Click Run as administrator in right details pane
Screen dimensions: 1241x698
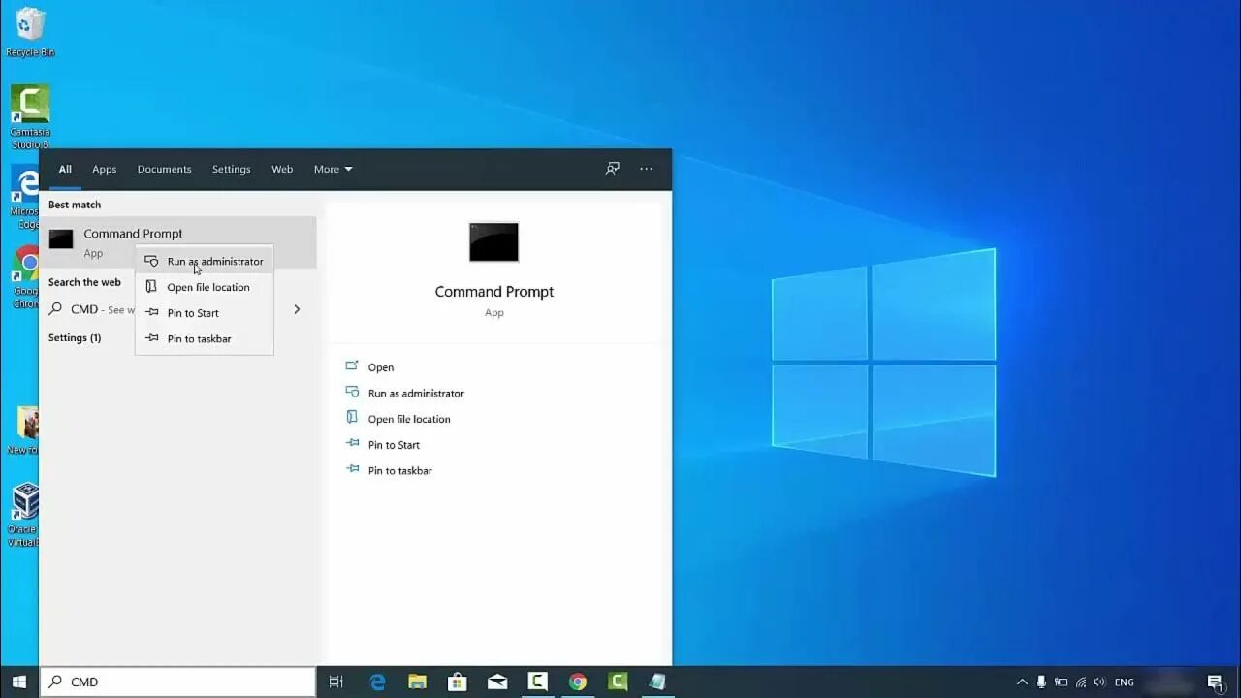pyautogui.click(x=416, y=393)
